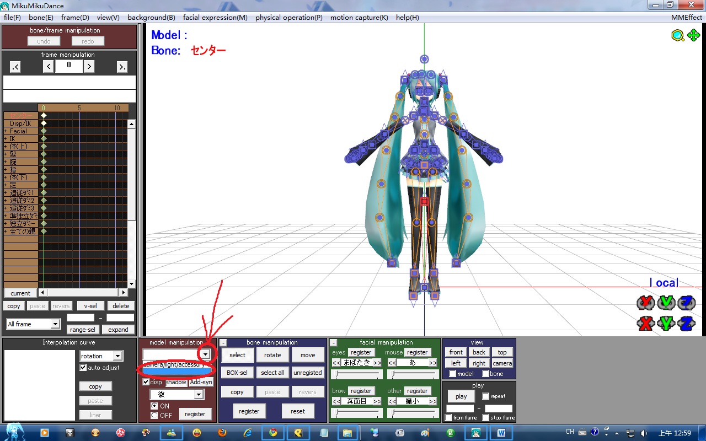Image resolution: width=706 pixels, height=441 pixels.
Task: Open the model selection dropdown arrow
Action: click(205, 354)
